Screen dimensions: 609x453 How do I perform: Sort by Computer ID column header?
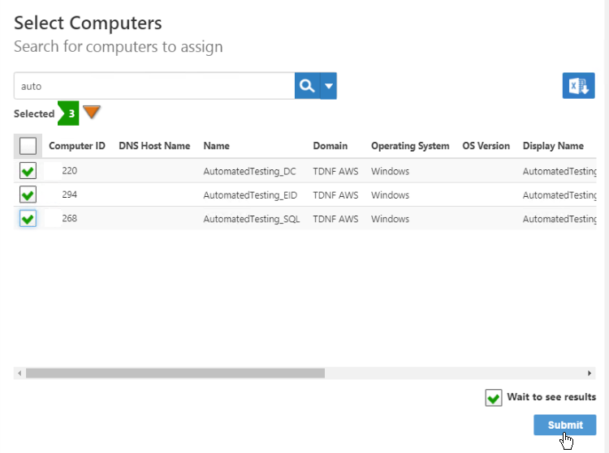[77, 146]
